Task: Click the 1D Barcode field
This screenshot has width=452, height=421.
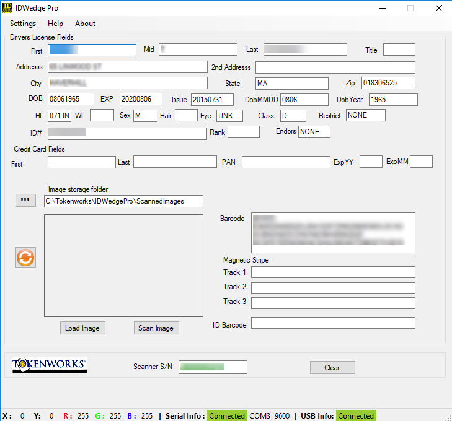Action: pyautogui.click(x=333, y=323)
